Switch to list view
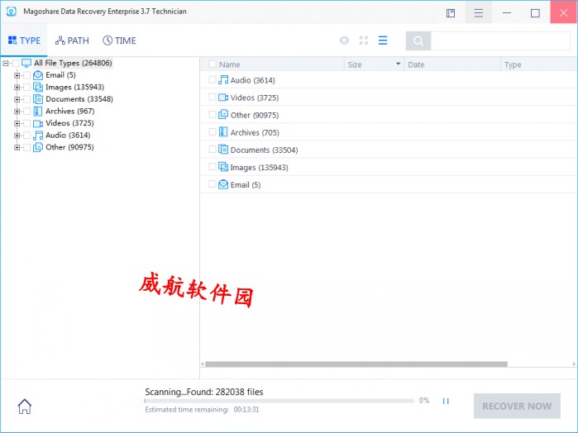The height and width of the screenshot is (433, 578). click(383, 40)
